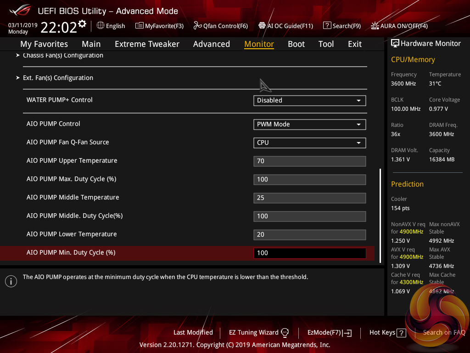Switch to the Advanced tab
The height and width of the screenshot is (353, 470).
click(x=212, y=44)
